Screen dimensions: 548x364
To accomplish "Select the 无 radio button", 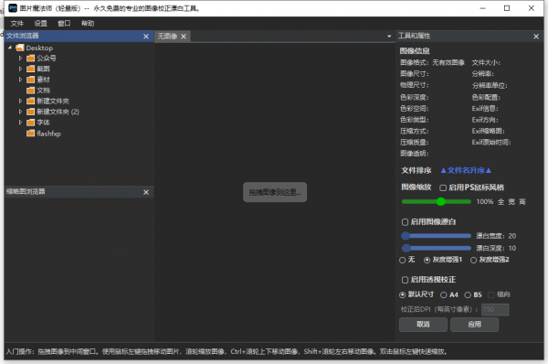I will (402, 260).
